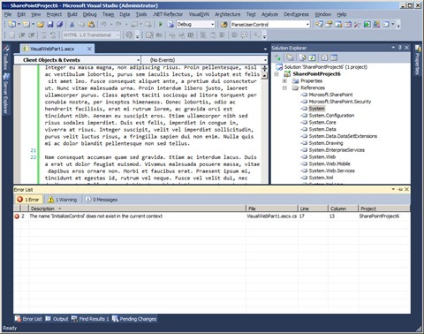424x334 pixels.
Task: Sort error list by Project column header
Action: pyautogui.click(x=384, y=209)
